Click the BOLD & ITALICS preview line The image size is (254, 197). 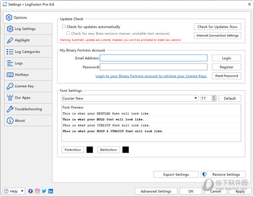(113, 131)
